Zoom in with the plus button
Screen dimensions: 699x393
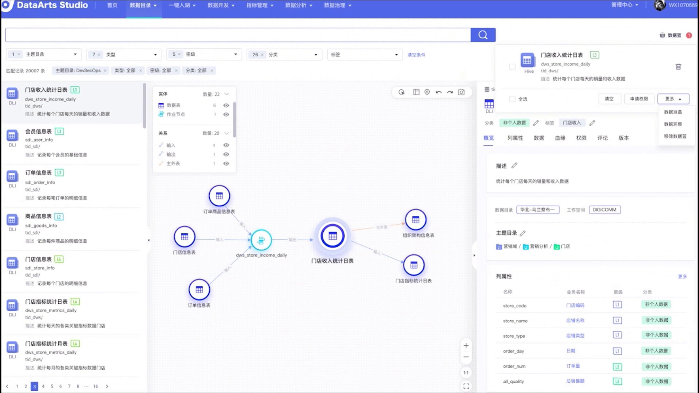tap(466, 346)
